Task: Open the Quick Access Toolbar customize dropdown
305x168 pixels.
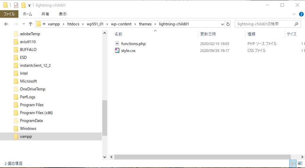Action: point(29,5)
